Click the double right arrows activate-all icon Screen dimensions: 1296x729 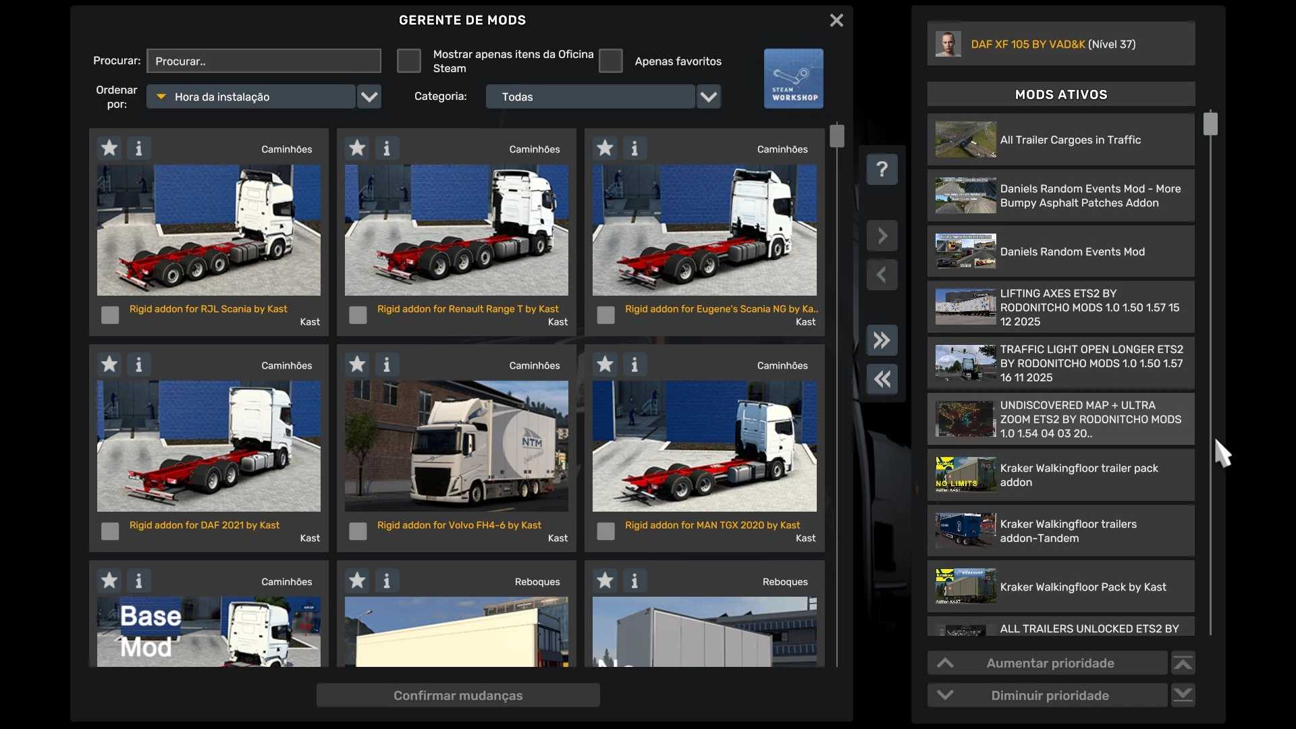[882, 340]
